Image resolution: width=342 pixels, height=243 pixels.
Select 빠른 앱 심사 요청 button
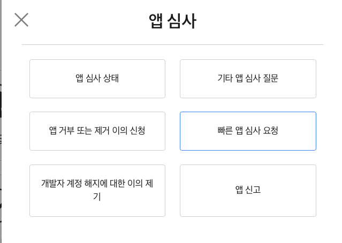248,131
